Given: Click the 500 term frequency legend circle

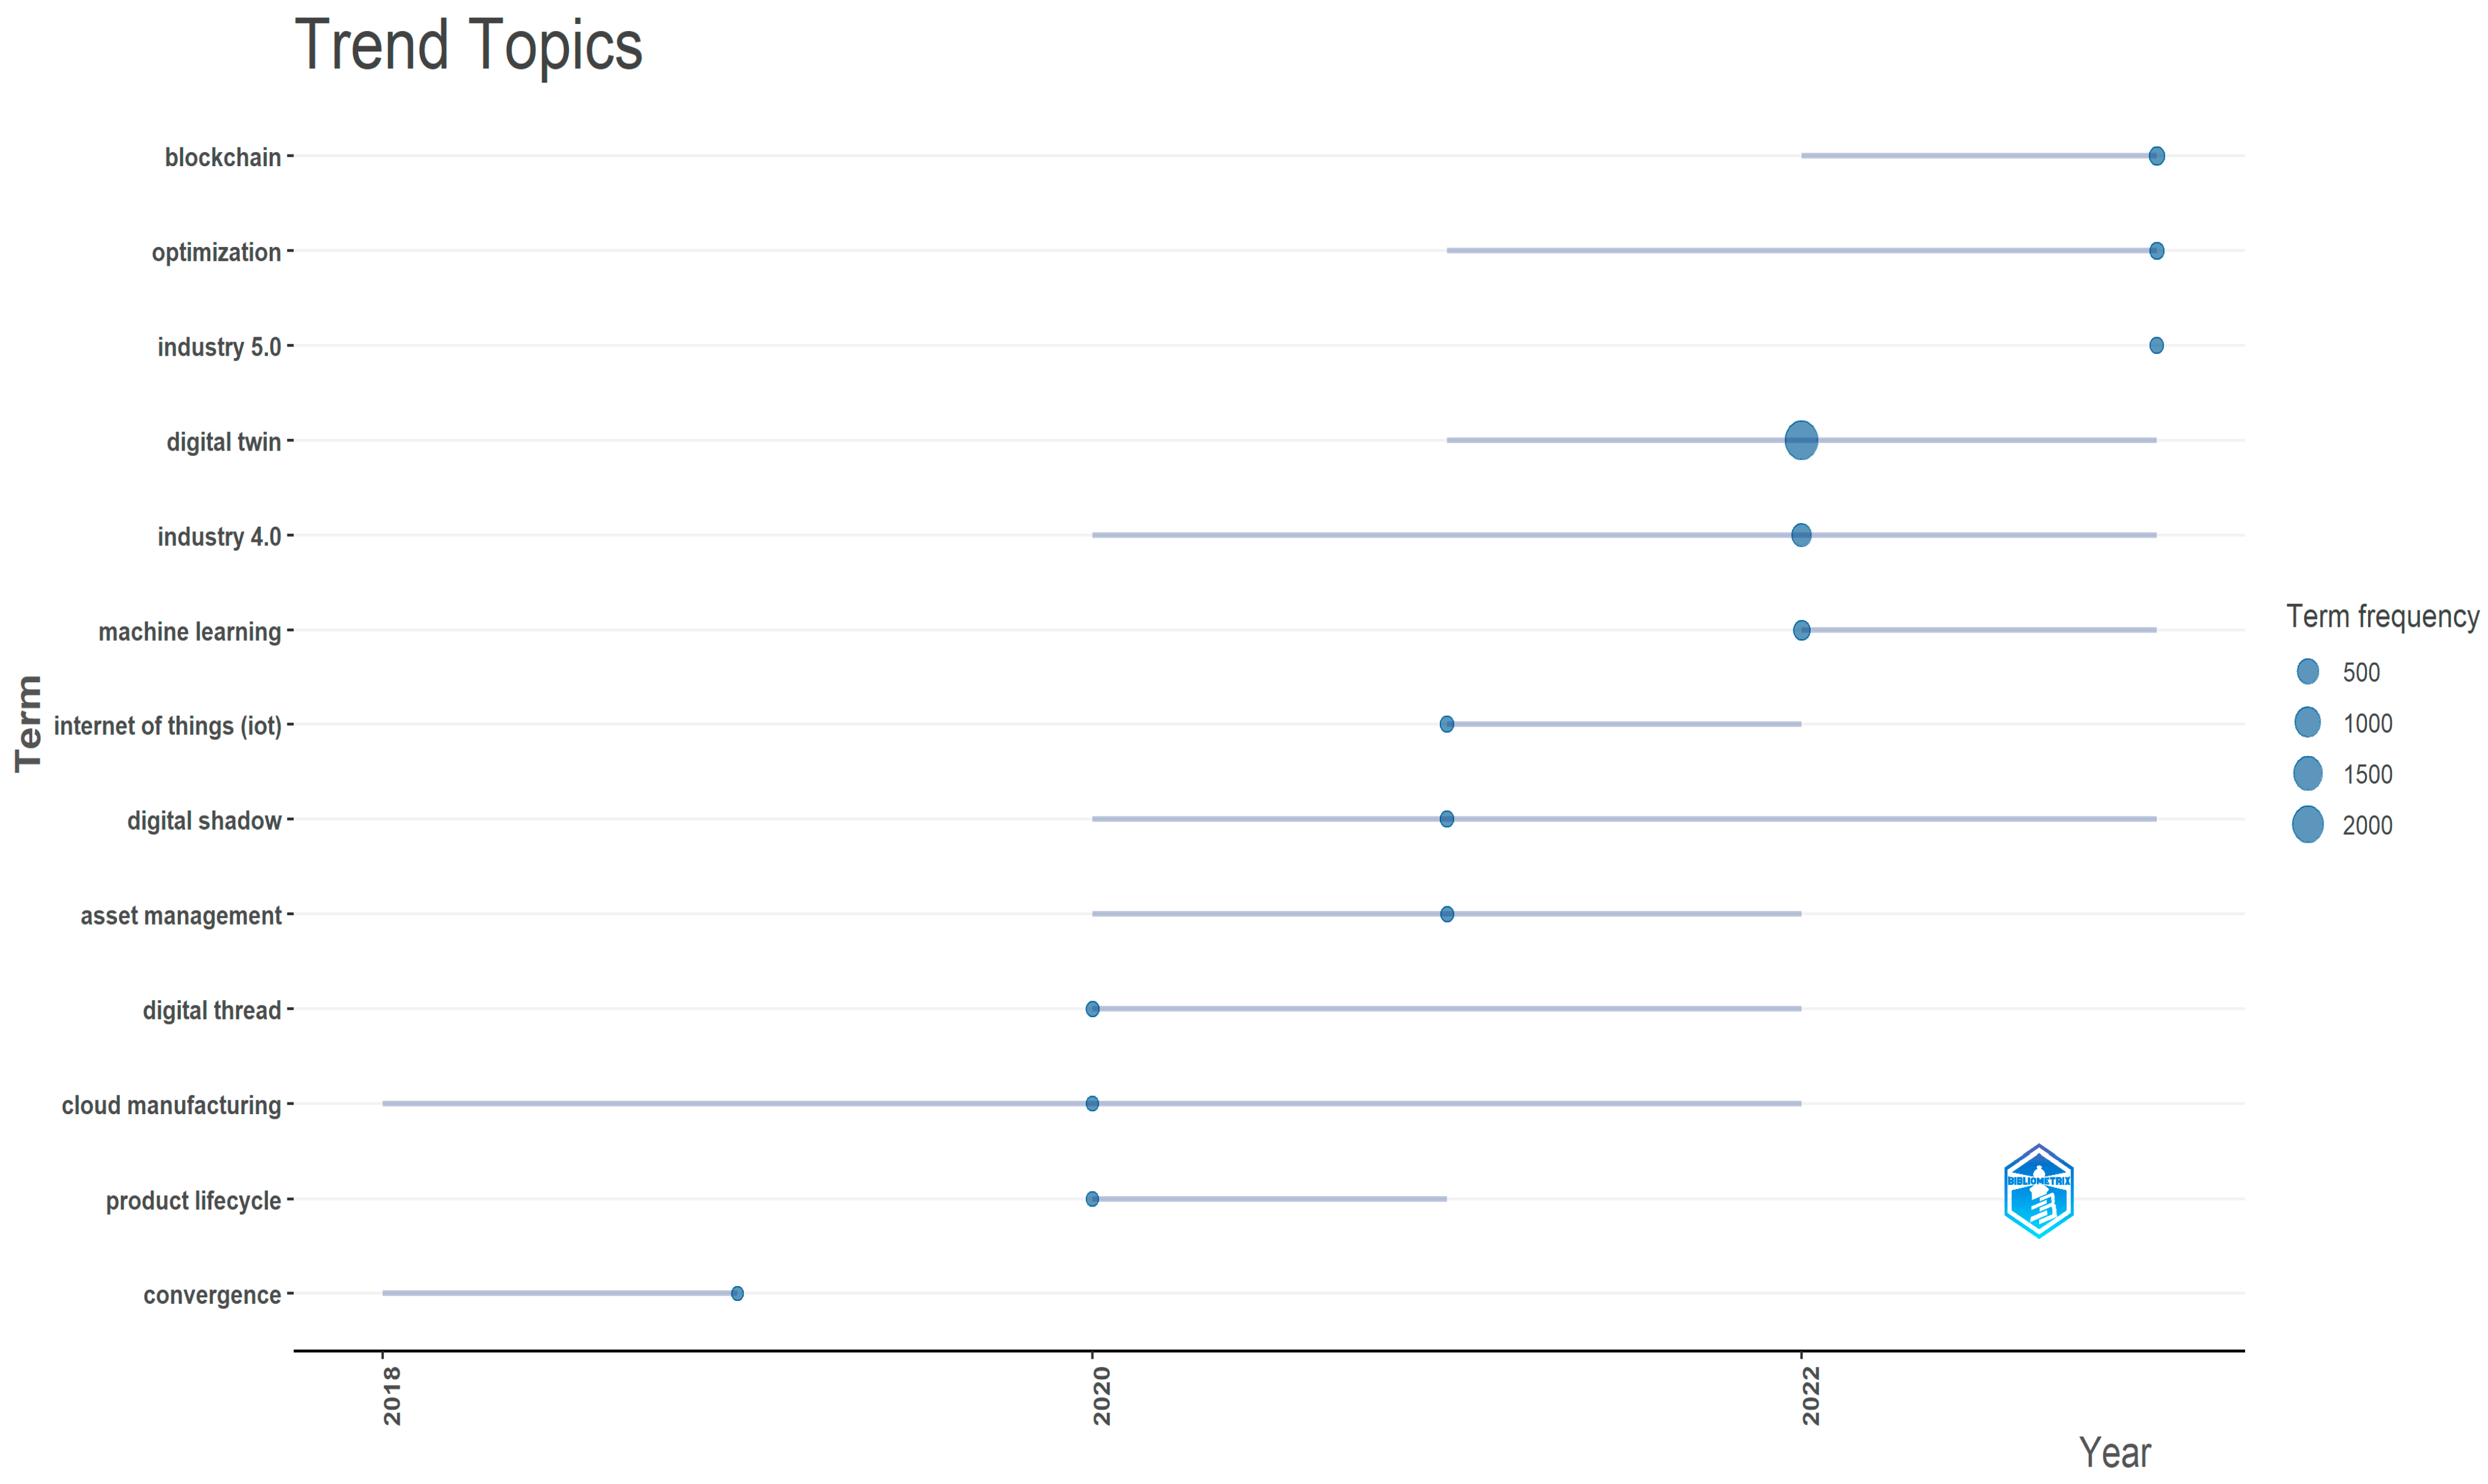Looking at the screenshot, I should tap(2308, 672).
